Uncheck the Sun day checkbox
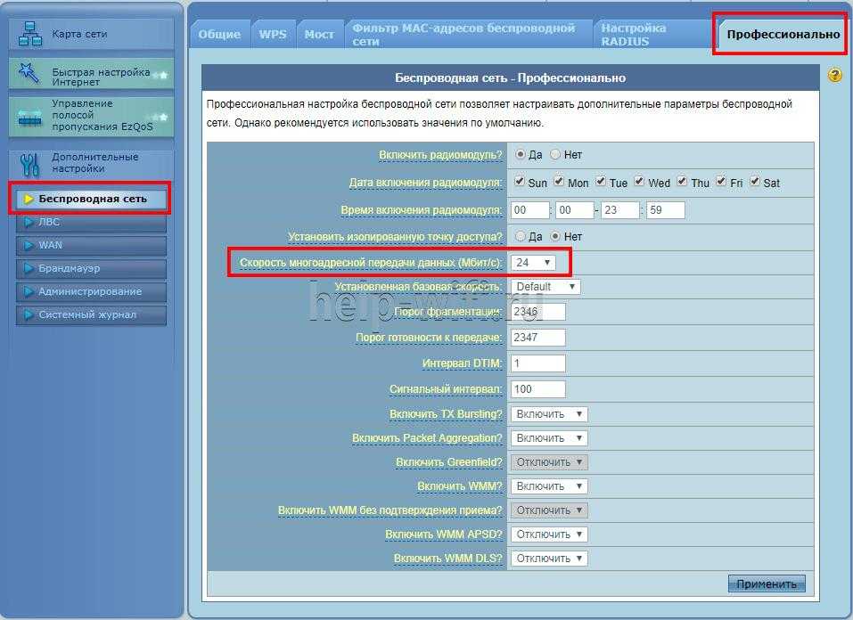 pos(520,182)
